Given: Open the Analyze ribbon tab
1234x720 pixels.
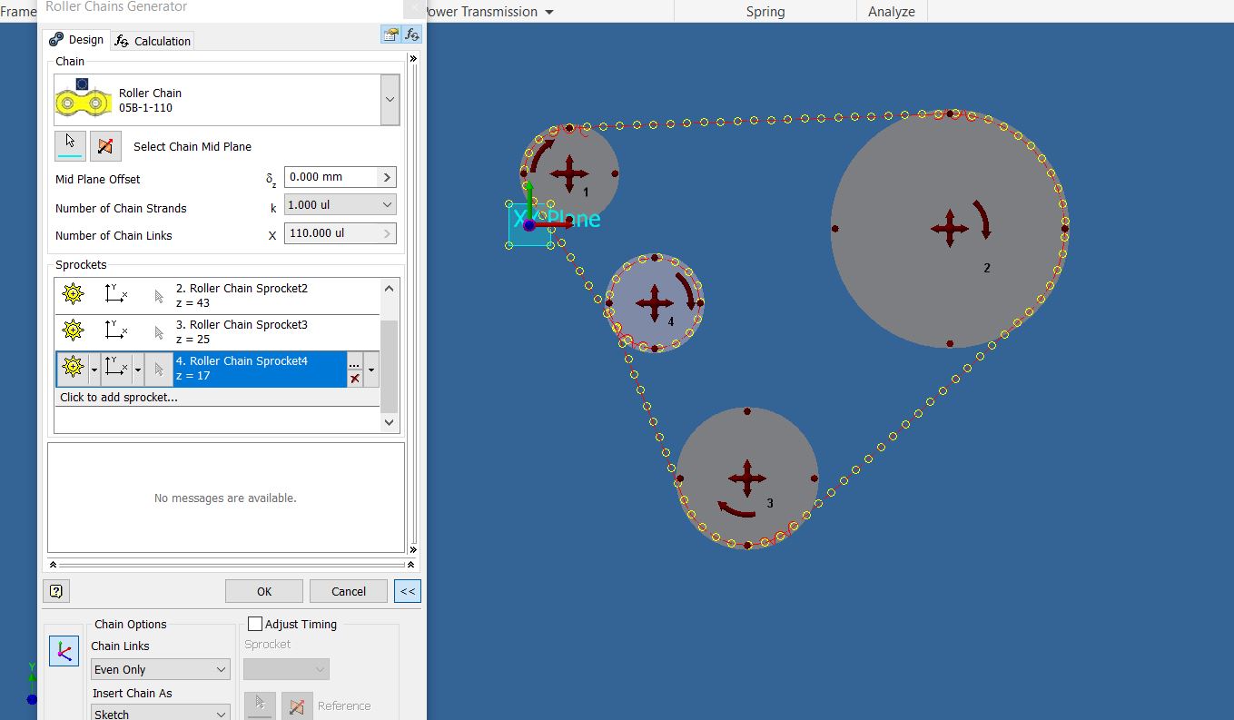Looking at the screenshot, I should click(x=890, y=12).
